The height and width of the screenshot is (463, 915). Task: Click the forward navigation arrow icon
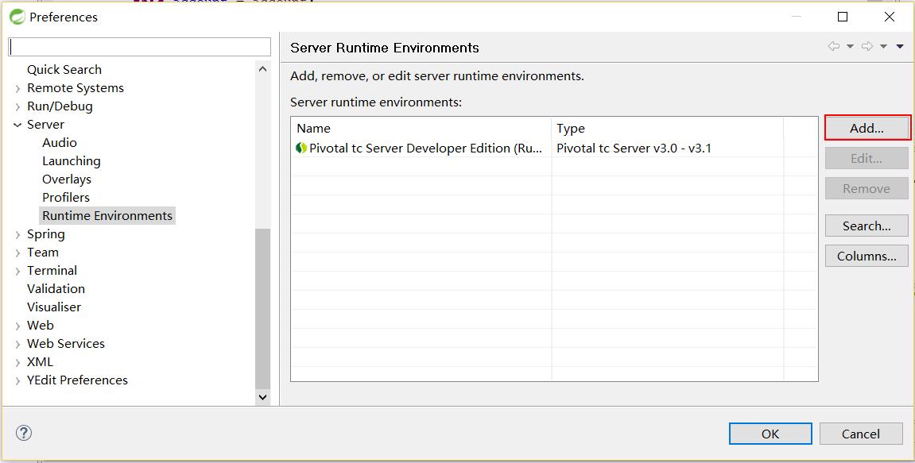(867, 47)
